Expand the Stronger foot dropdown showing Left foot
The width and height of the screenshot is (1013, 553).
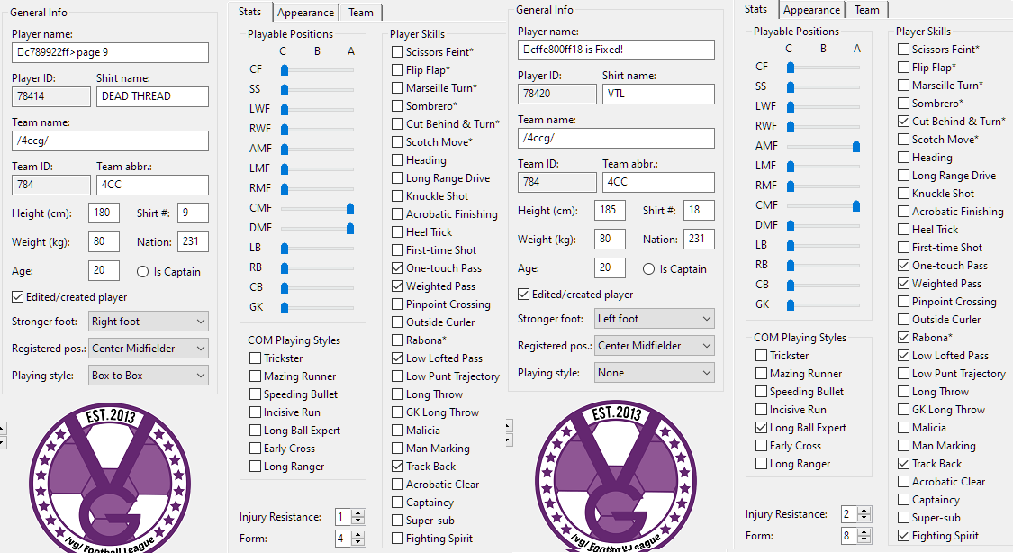pos(655,319)
